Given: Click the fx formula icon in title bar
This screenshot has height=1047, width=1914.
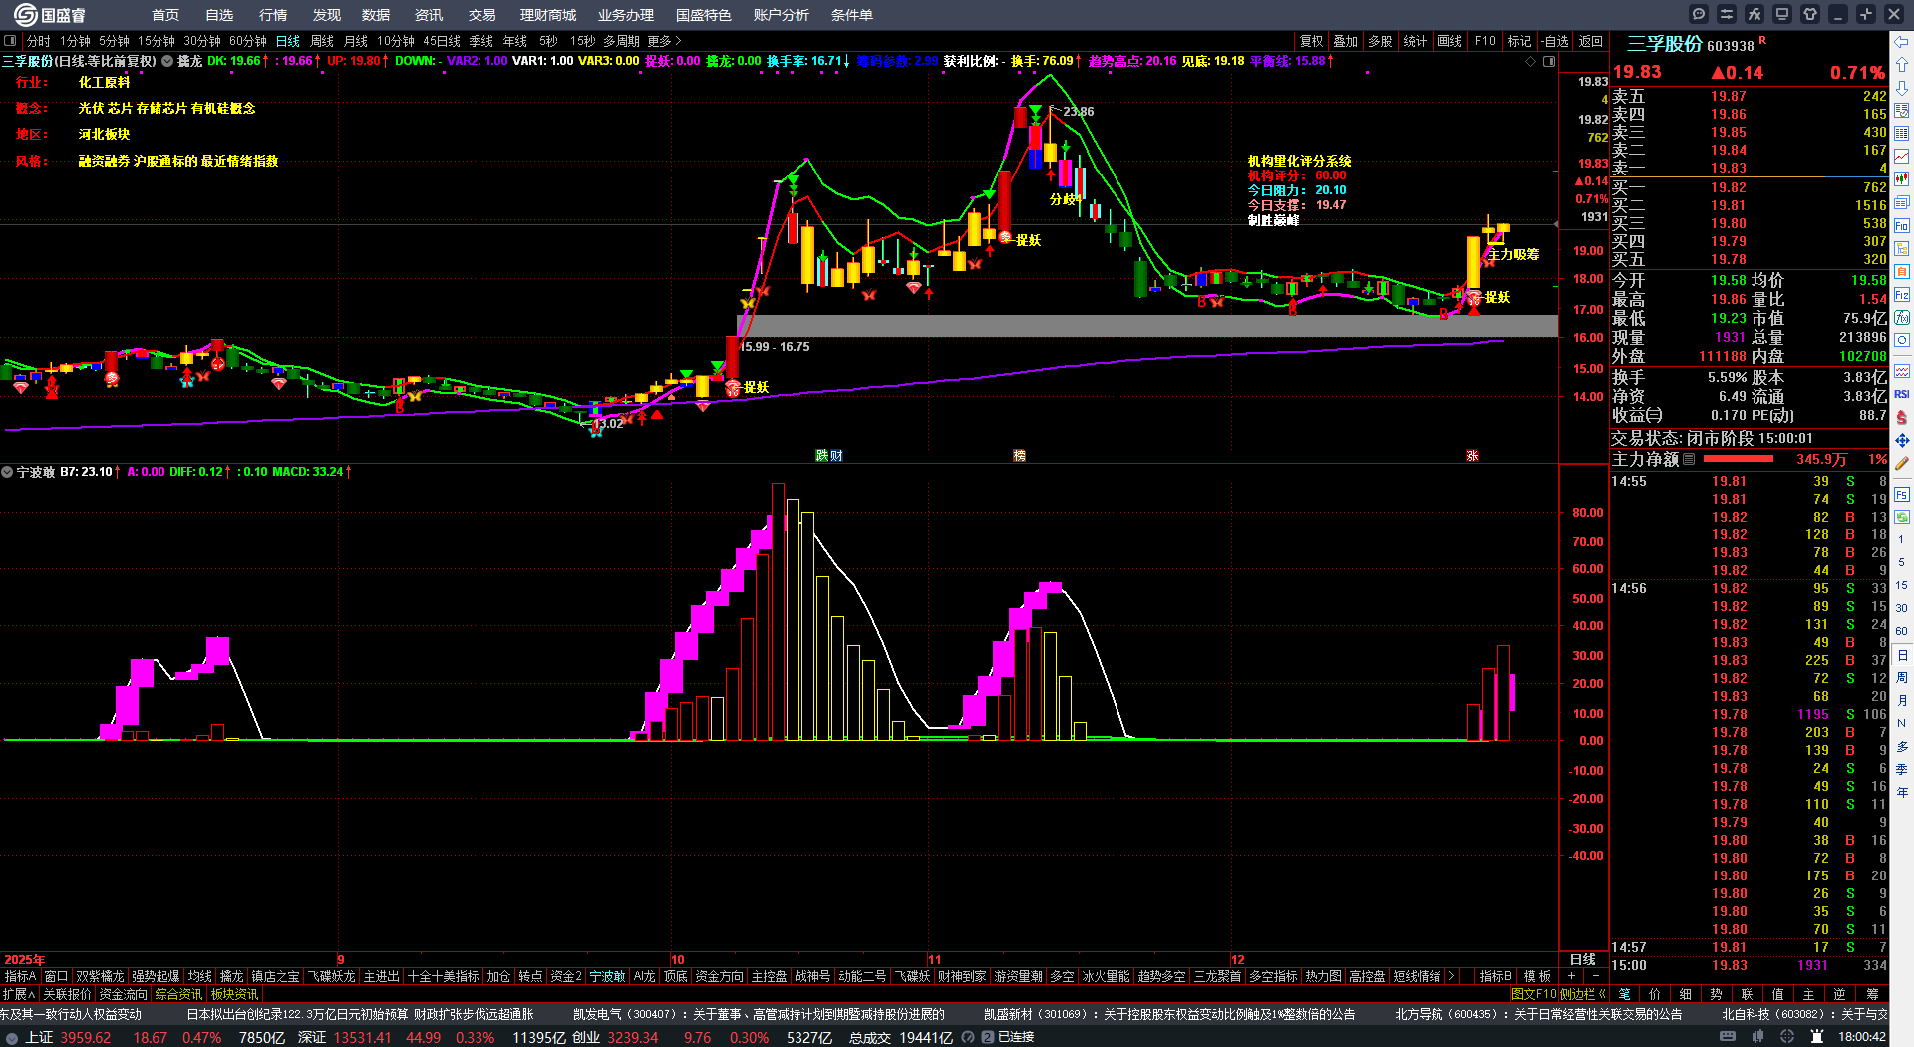Looking at the screenshot, I should point(1754,14).
